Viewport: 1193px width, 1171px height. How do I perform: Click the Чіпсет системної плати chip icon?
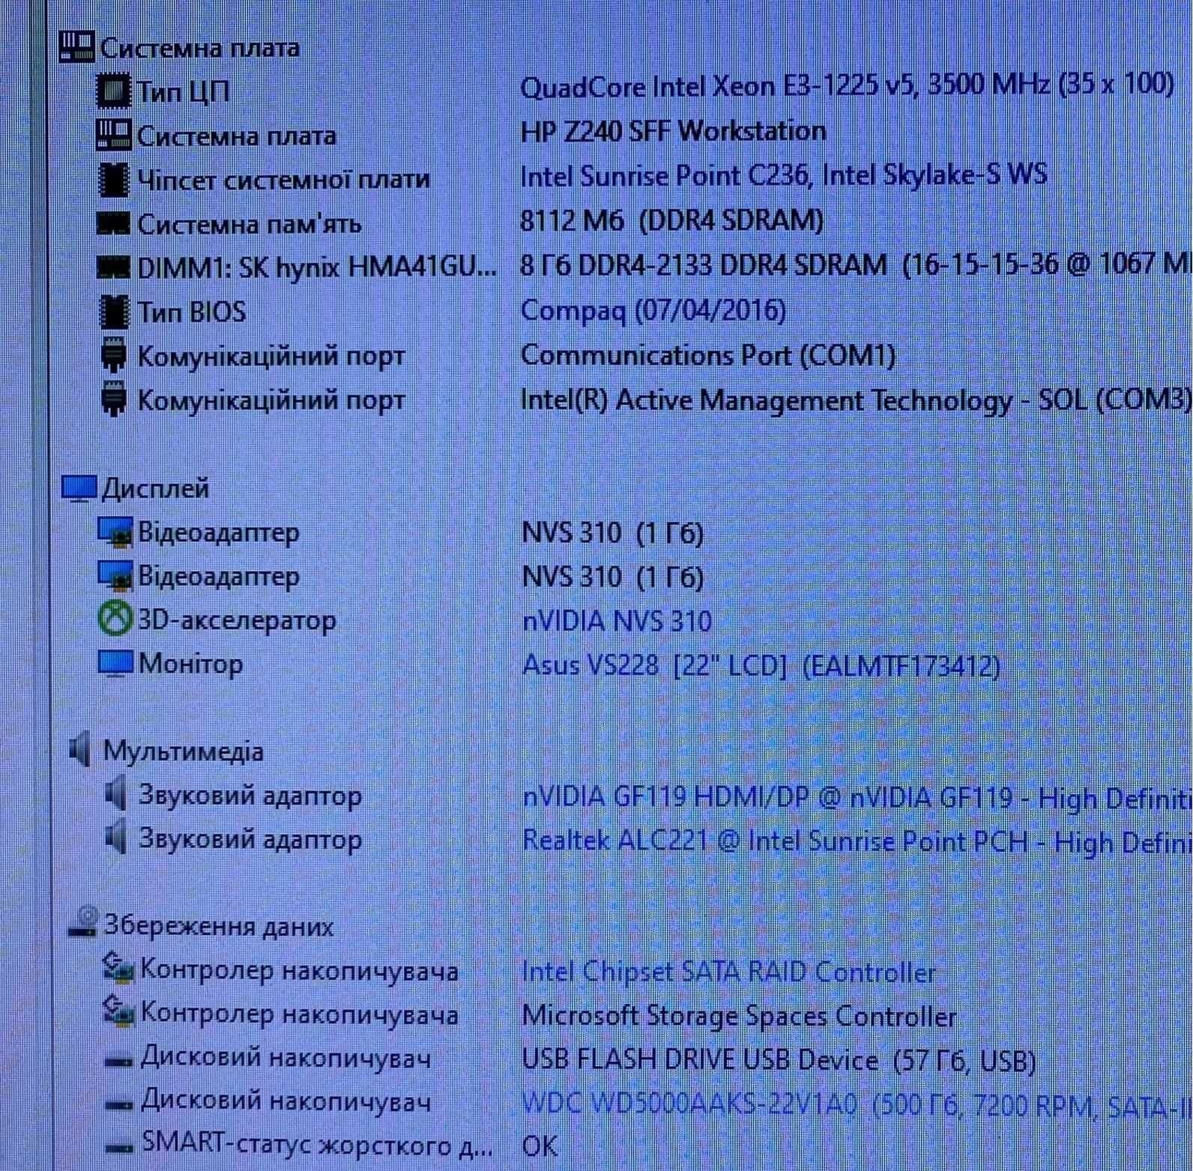click(x=114, y=180)
